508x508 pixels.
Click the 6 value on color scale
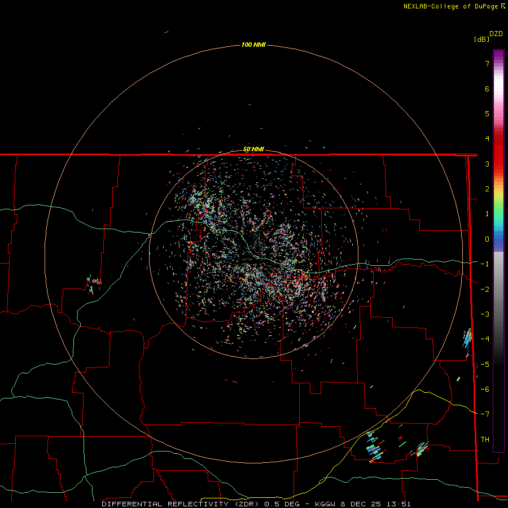click(x=487, y=89)
